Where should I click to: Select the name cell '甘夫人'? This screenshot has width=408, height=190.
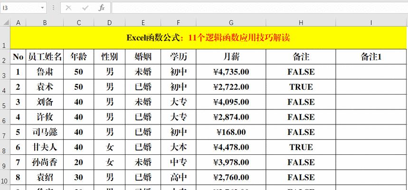click(x=45, y=147)
